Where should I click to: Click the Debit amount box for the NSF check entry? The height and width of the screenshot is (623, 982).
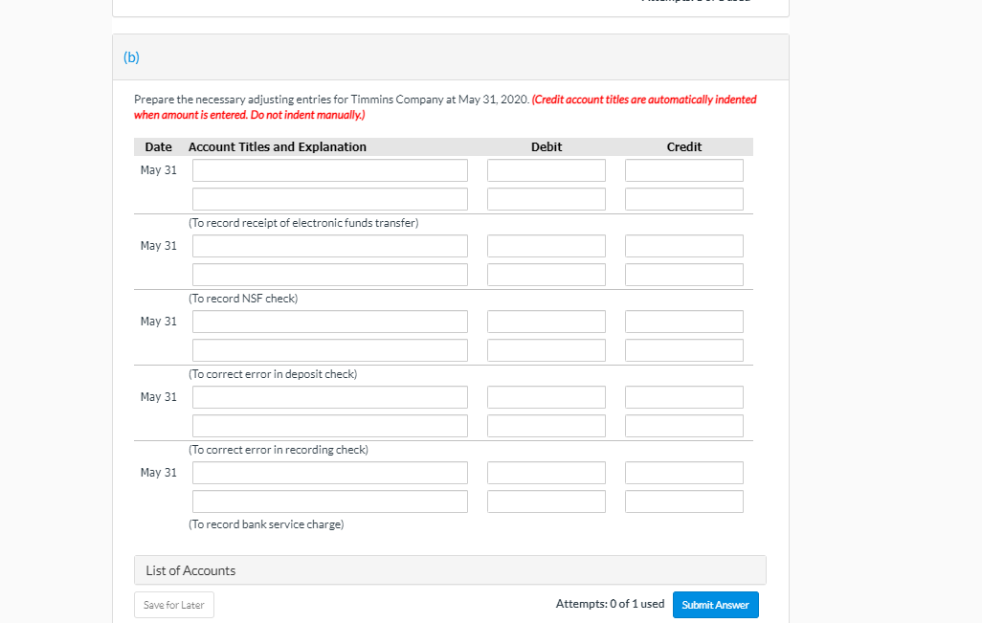[546, 246]
